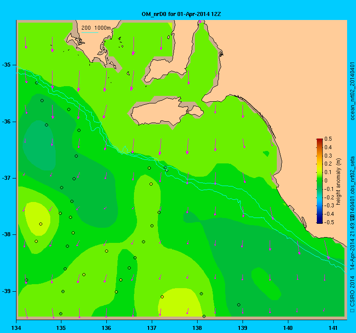Click latitude axis label -35
356x333 pixels.
pos(6,65)
